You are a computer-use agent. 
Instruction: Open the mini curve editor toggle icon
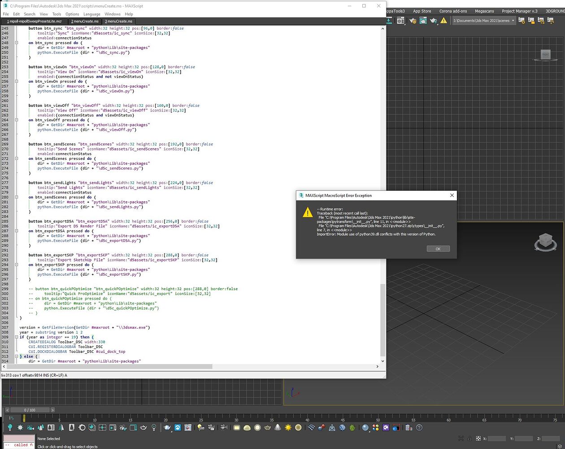tap(11, 418)
